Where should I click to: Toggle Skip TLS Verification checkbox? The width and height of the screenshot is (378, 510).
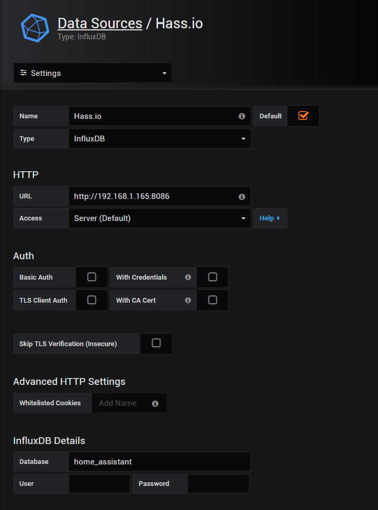pos(156,343)
